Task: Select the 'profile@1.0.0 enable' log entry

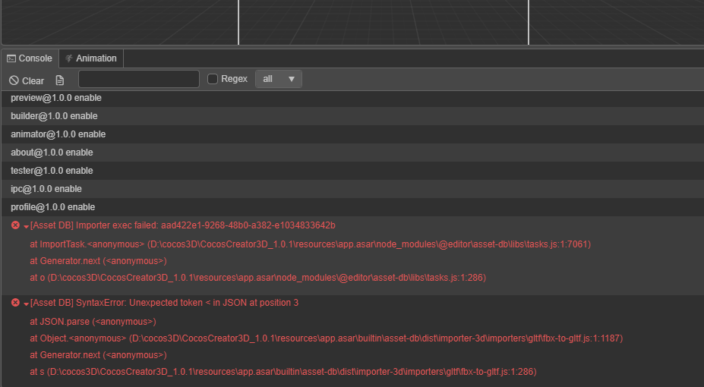Action: pyautogui.click(x=53, y=207)
